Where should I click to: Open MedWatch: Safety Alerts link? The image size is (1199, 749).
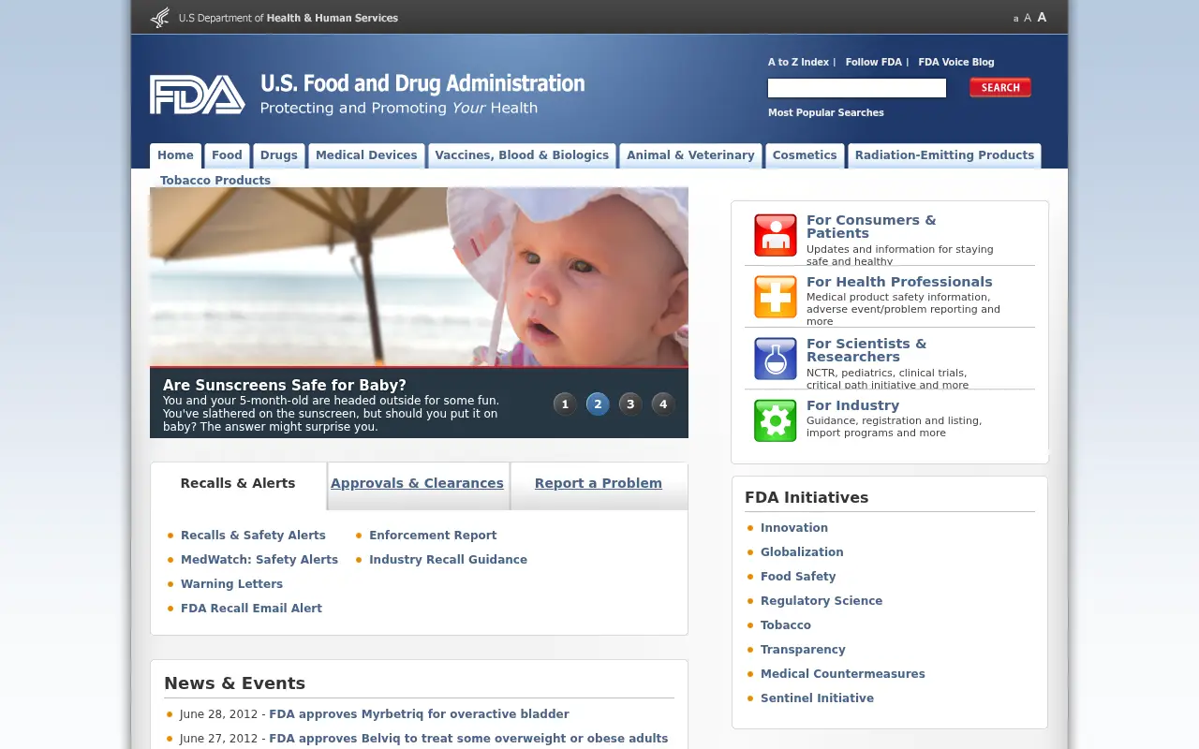tap(259, 560)
